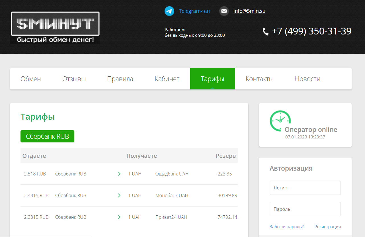The height and width of the screenshot is (237, 365).
Task: Open the Правила menu item
Action: click(x=120, y=79)
